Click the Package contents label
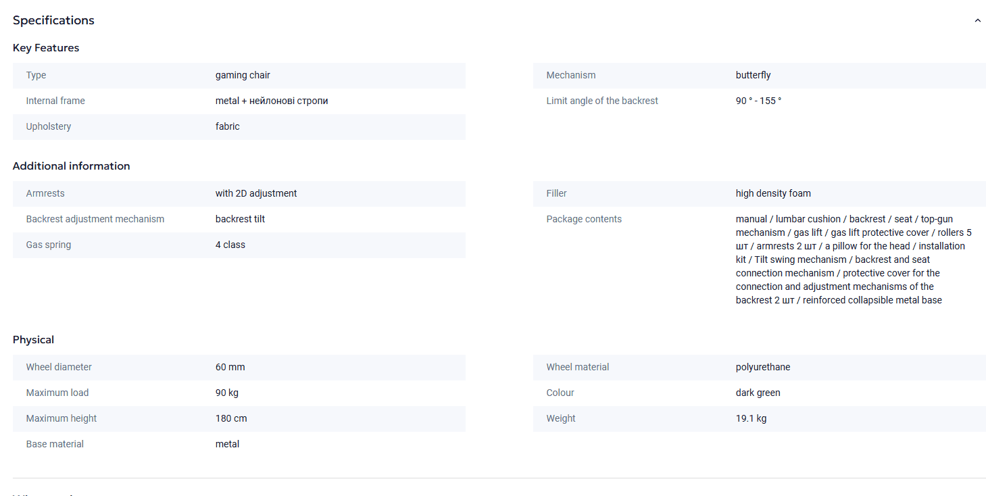This screenshot has width=986, height=496. pyautogui.click(x=584, y=219)
